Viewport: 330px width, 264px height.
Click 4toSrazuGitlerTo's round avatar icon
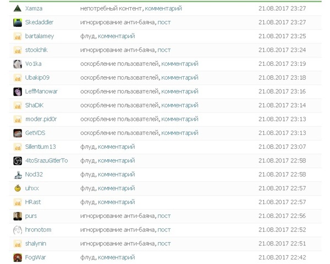pyautogui.click(x=18, y=160)
